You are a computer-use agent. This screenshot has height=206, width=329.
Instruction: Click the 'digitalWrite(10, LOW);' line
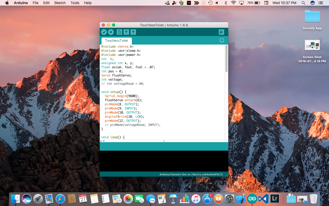point(125,117)
